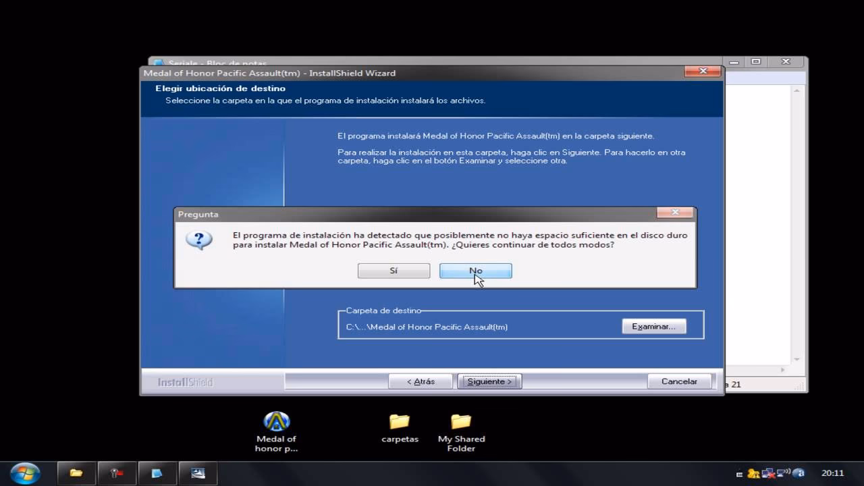Minimize the Bloc de notas window
This screenshot has width=864, height=486.
pos(733,61)
